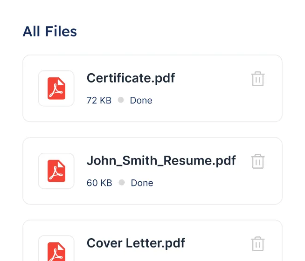The width and height of the screenshot is (305, 261).
Task: Click Done status next to 72 KB
Action: tap(141, 101)
